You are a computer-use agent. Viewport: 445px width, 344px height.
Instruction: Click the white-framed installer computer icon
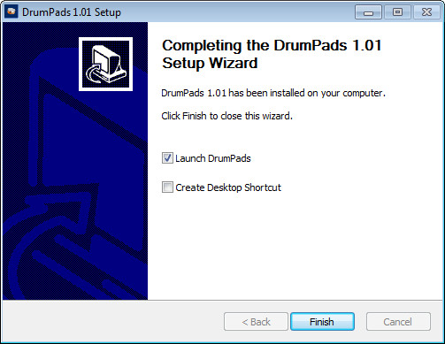click(105, 64)
